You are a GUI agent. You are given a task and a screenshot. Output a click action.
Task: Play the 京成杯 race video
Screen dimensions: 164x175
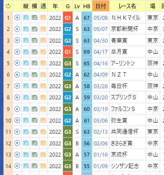[17, 154]
